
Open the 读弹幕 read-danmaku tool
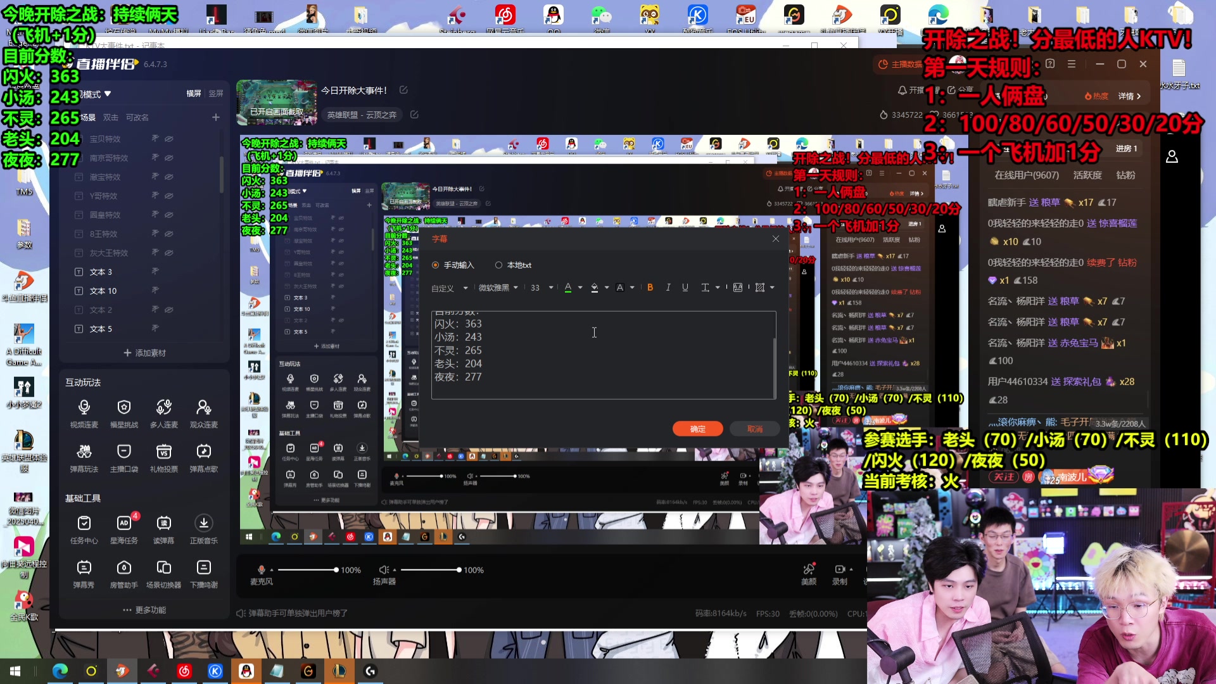pos(164,529)
